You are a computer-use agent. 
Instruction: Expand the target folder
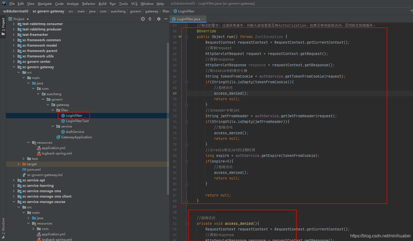[x=19, y=164]
